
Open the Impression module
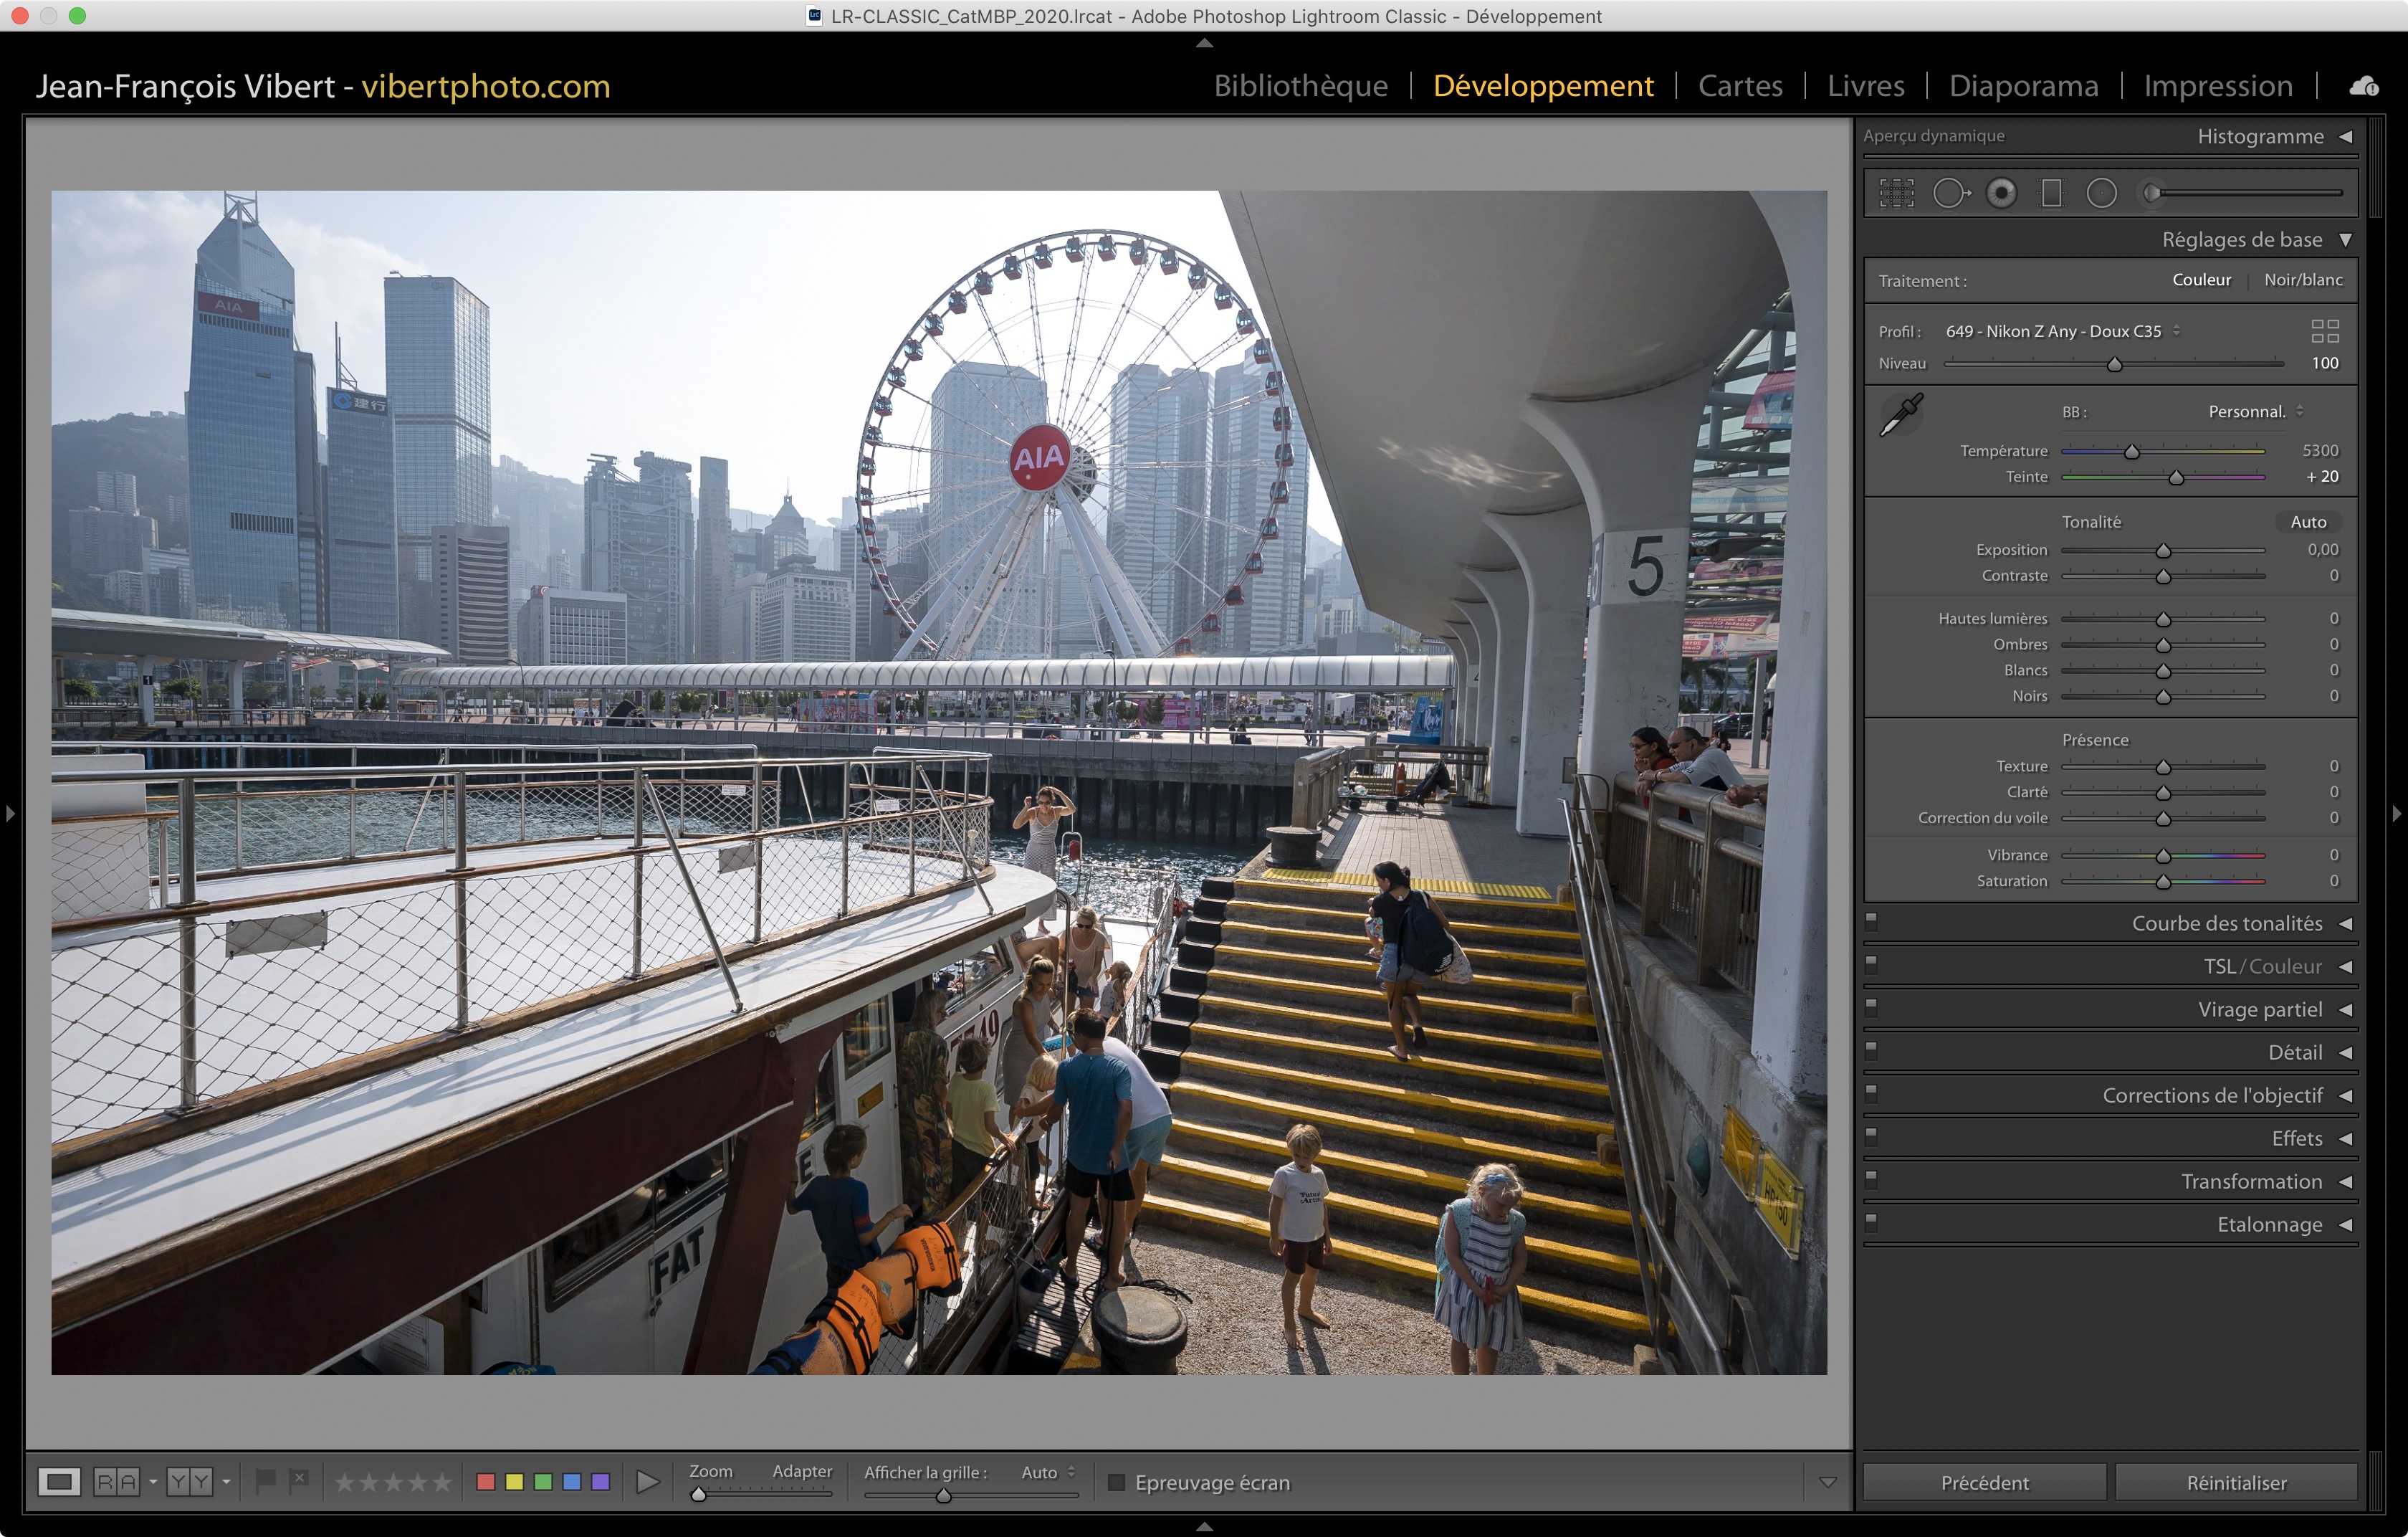point(2217,86)
